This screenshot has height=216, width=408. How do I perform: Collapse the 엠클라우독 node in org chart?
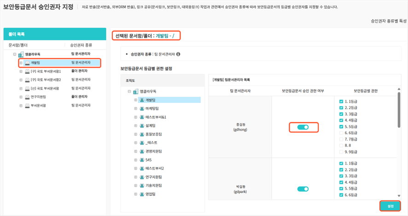tap(129, 91)
